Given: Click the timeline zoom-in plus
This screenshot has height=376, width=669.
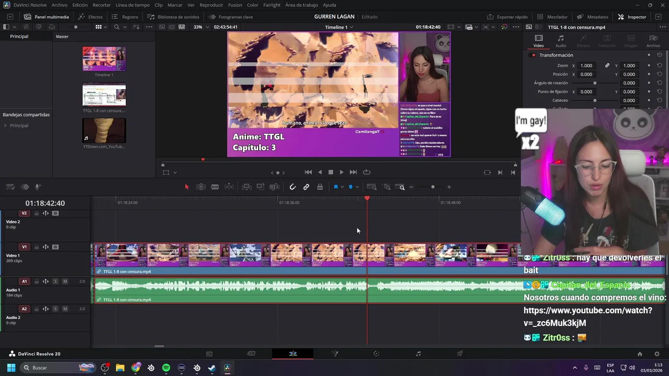Looking at the screenshot, I should (448, 187).
